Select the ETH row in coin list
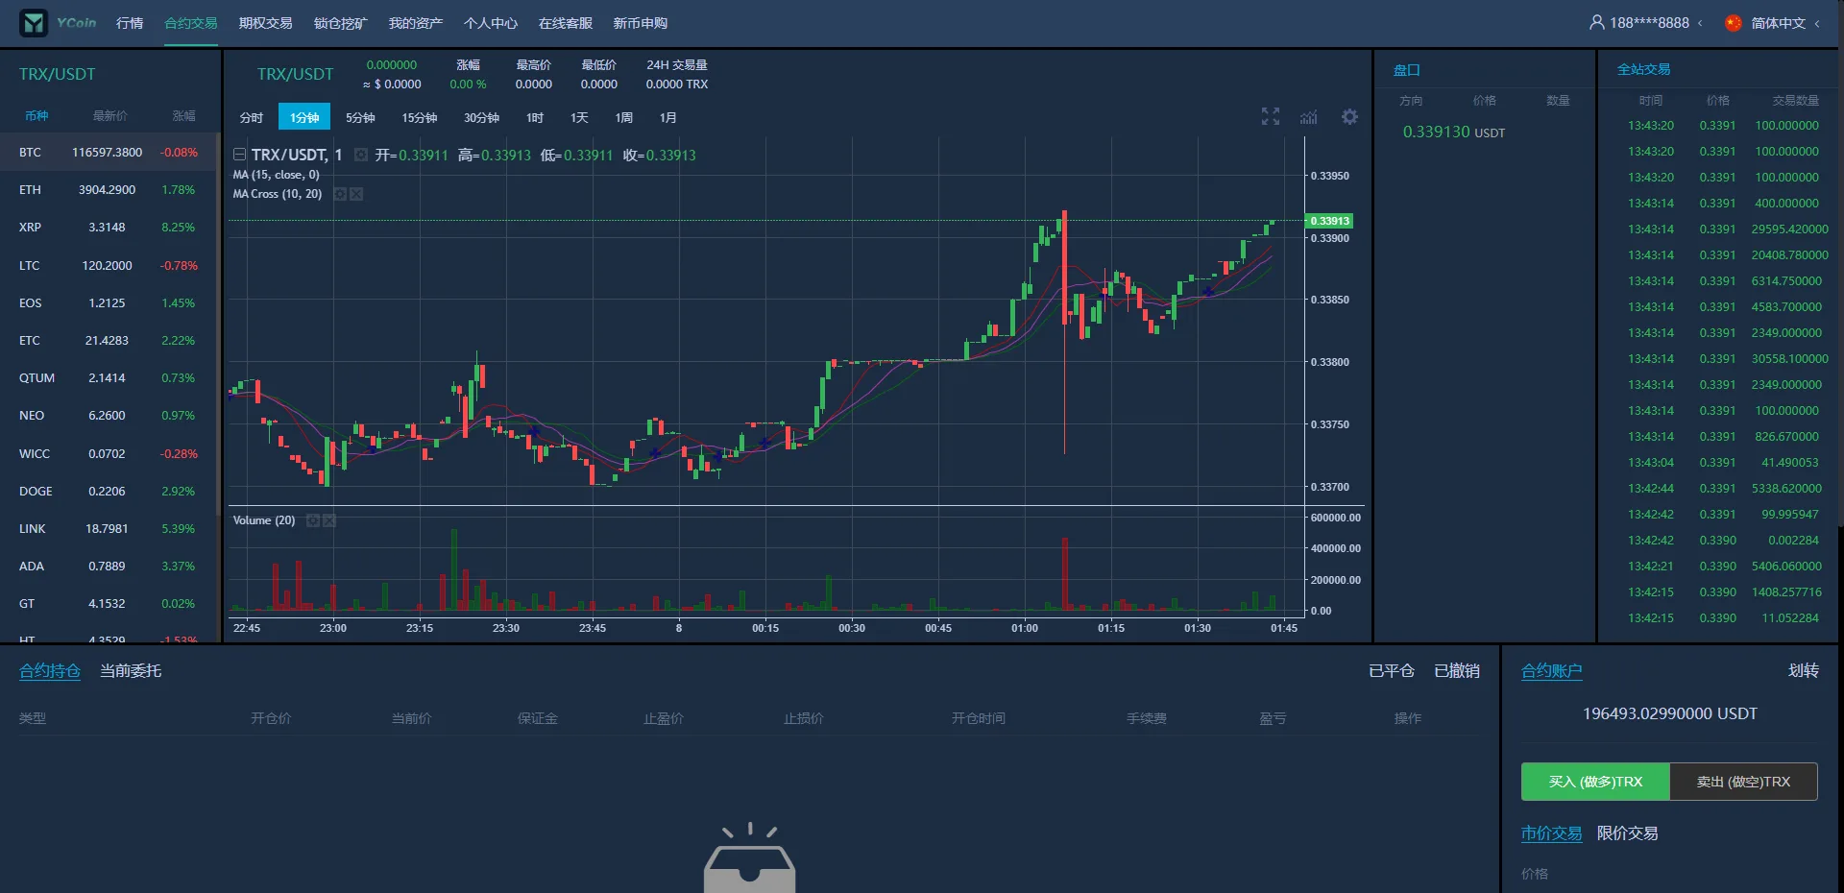The width and height of the screenshot is (1844, 893). 108,190
